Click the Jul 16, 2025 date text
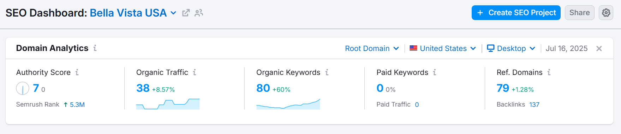The image size is (621, 134). coord(567,49)
